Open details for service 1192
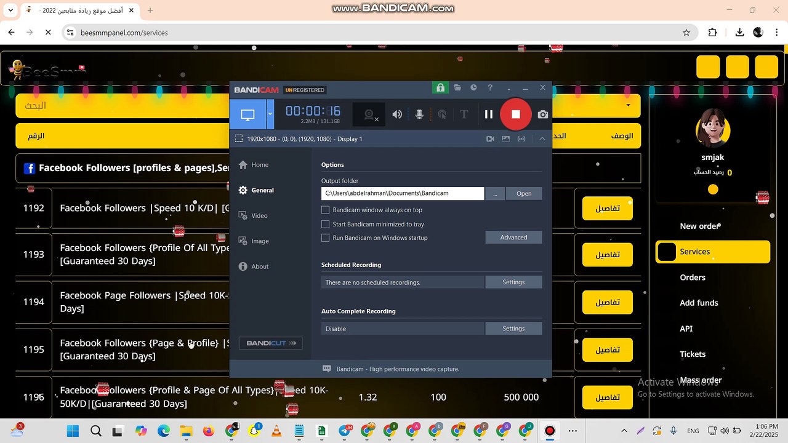This screenshot has width=788, height=443. point(607,208)
